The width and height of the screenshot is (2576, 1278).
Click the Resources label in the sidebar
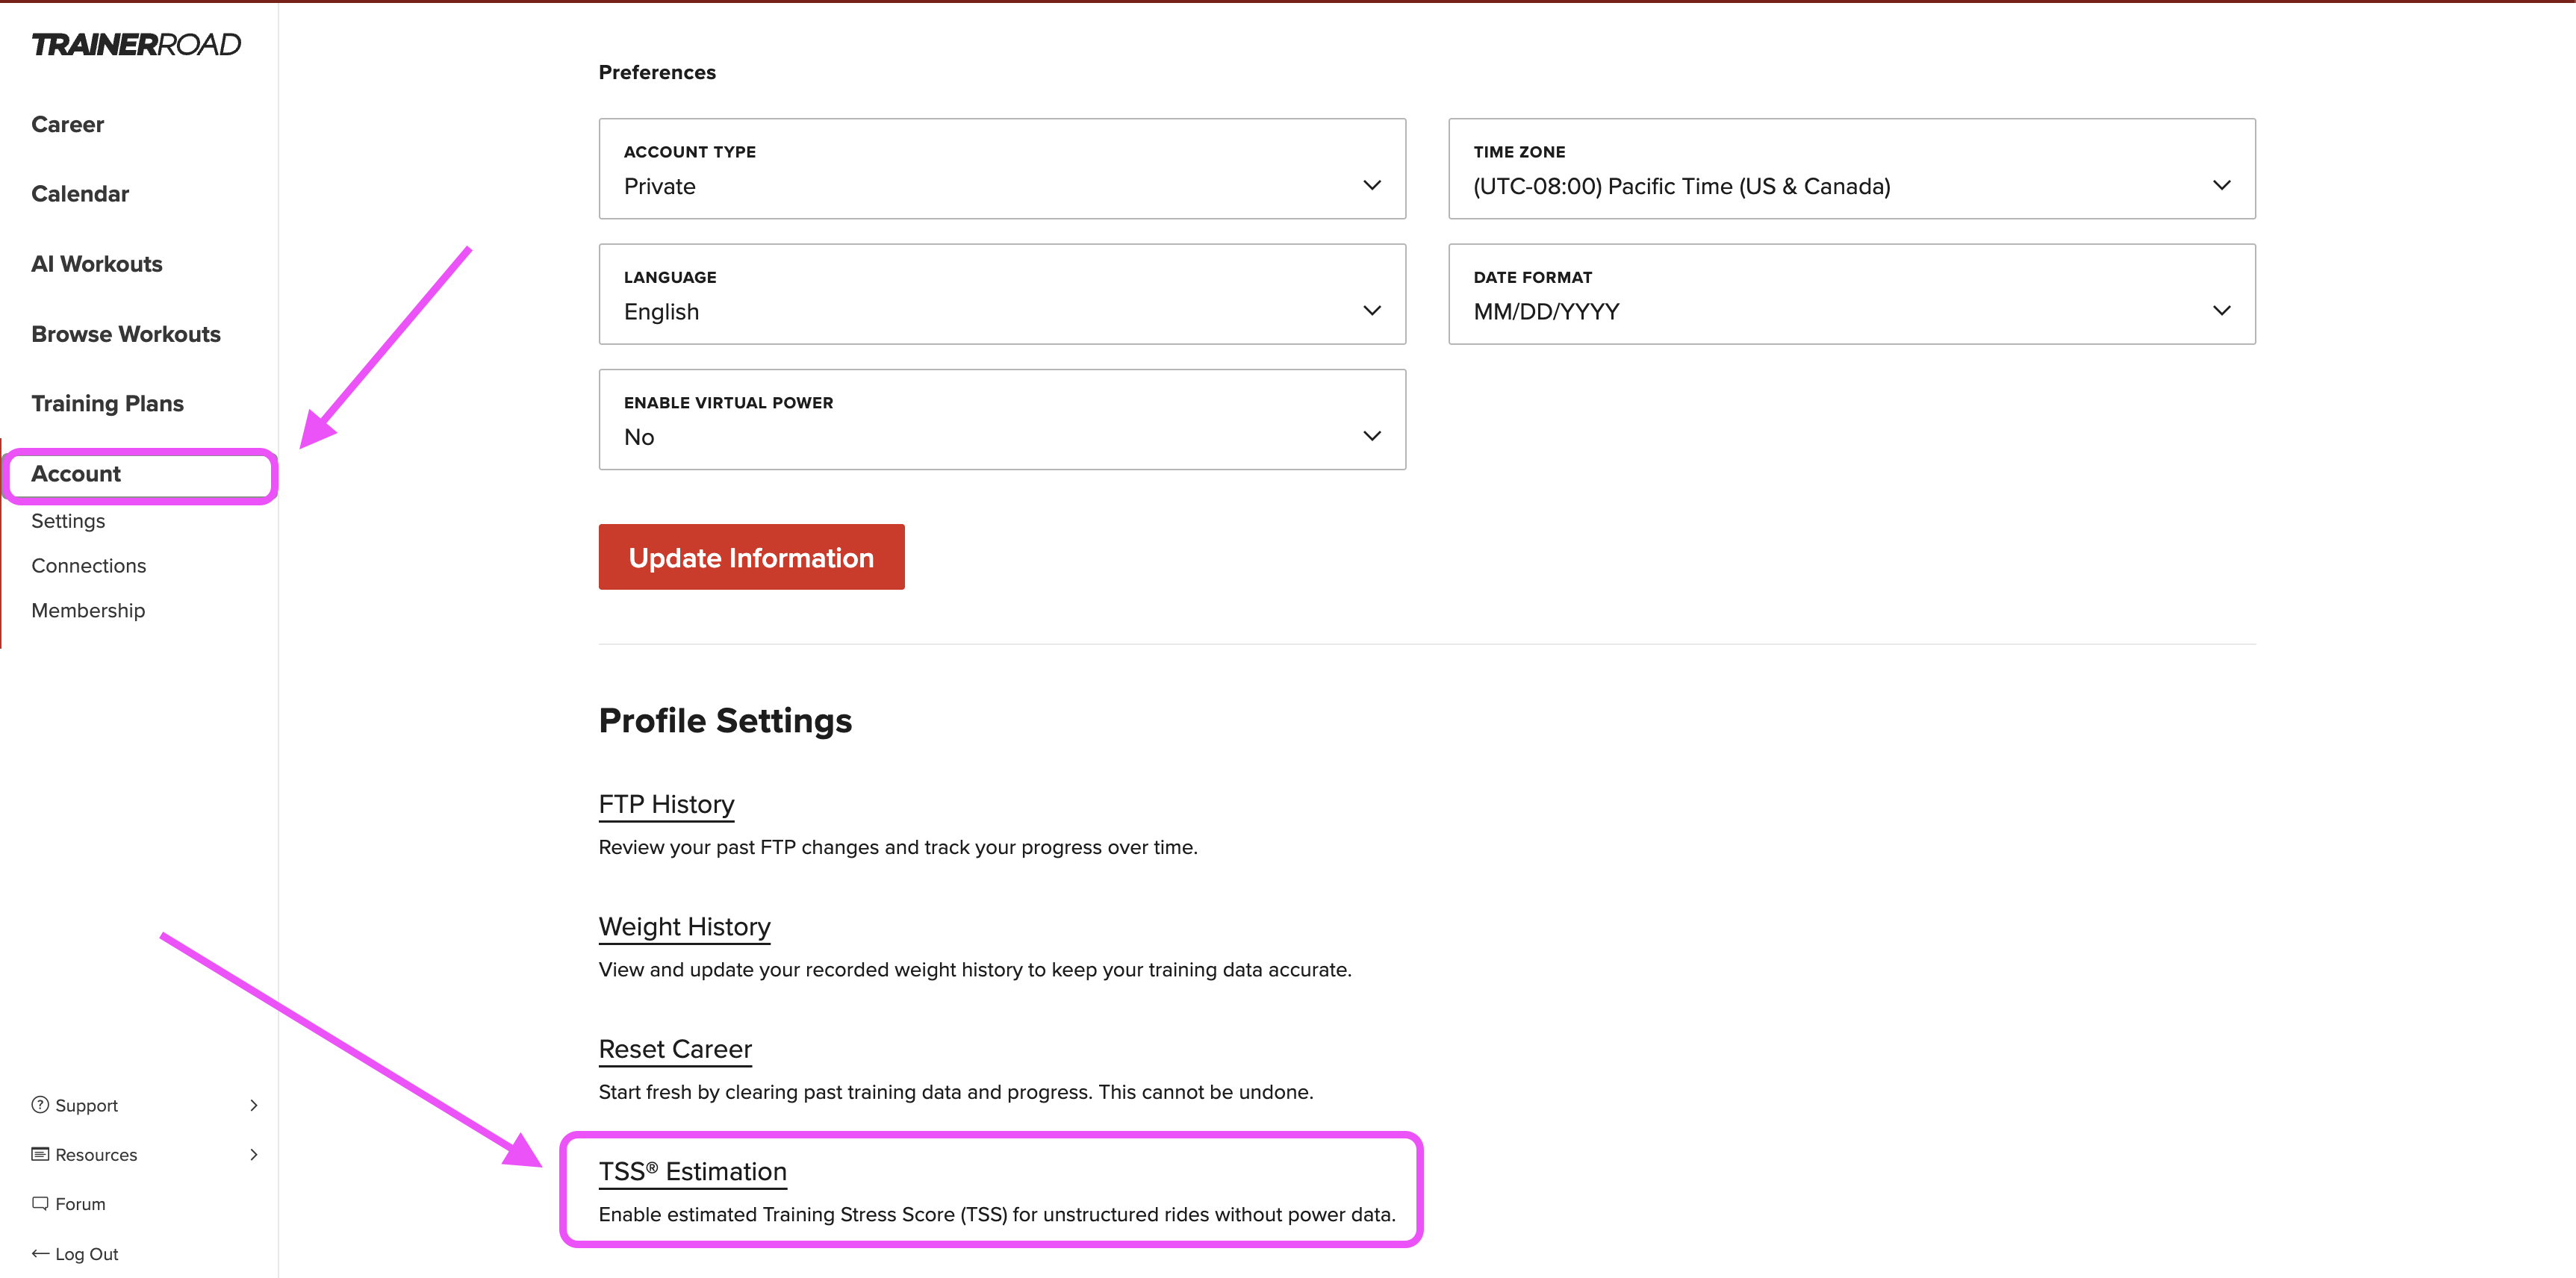coord(96,1154)
